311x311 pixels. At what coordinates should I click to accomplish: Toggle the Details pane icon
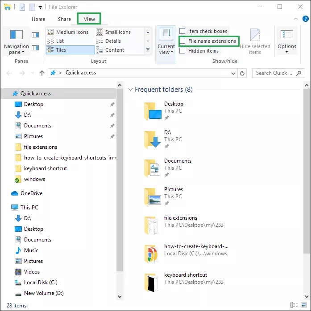[x=35, y=48]
